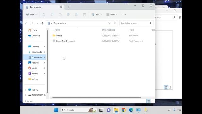Click Documents in the address bar breadcrumb
This screenshot has width=202, height=114.
pyautogui.click(x=59, y=23)
